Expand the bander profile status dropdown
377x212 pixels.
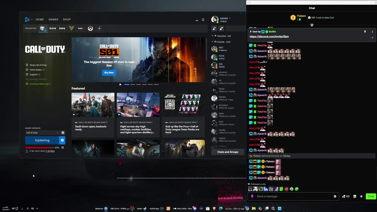click(230, 18)
